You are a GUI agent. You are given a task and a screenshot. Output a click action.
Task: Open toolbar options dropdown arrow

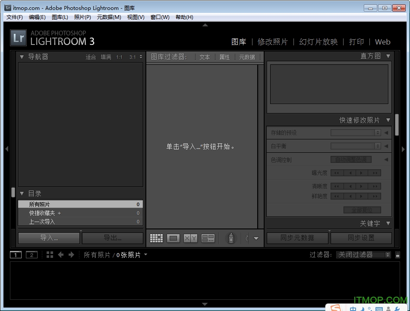256,238
